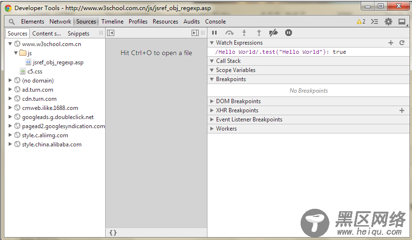Open the Timeline panel
Image resolution: width=412 pixels, height=240 pixels.
point(112,22)
